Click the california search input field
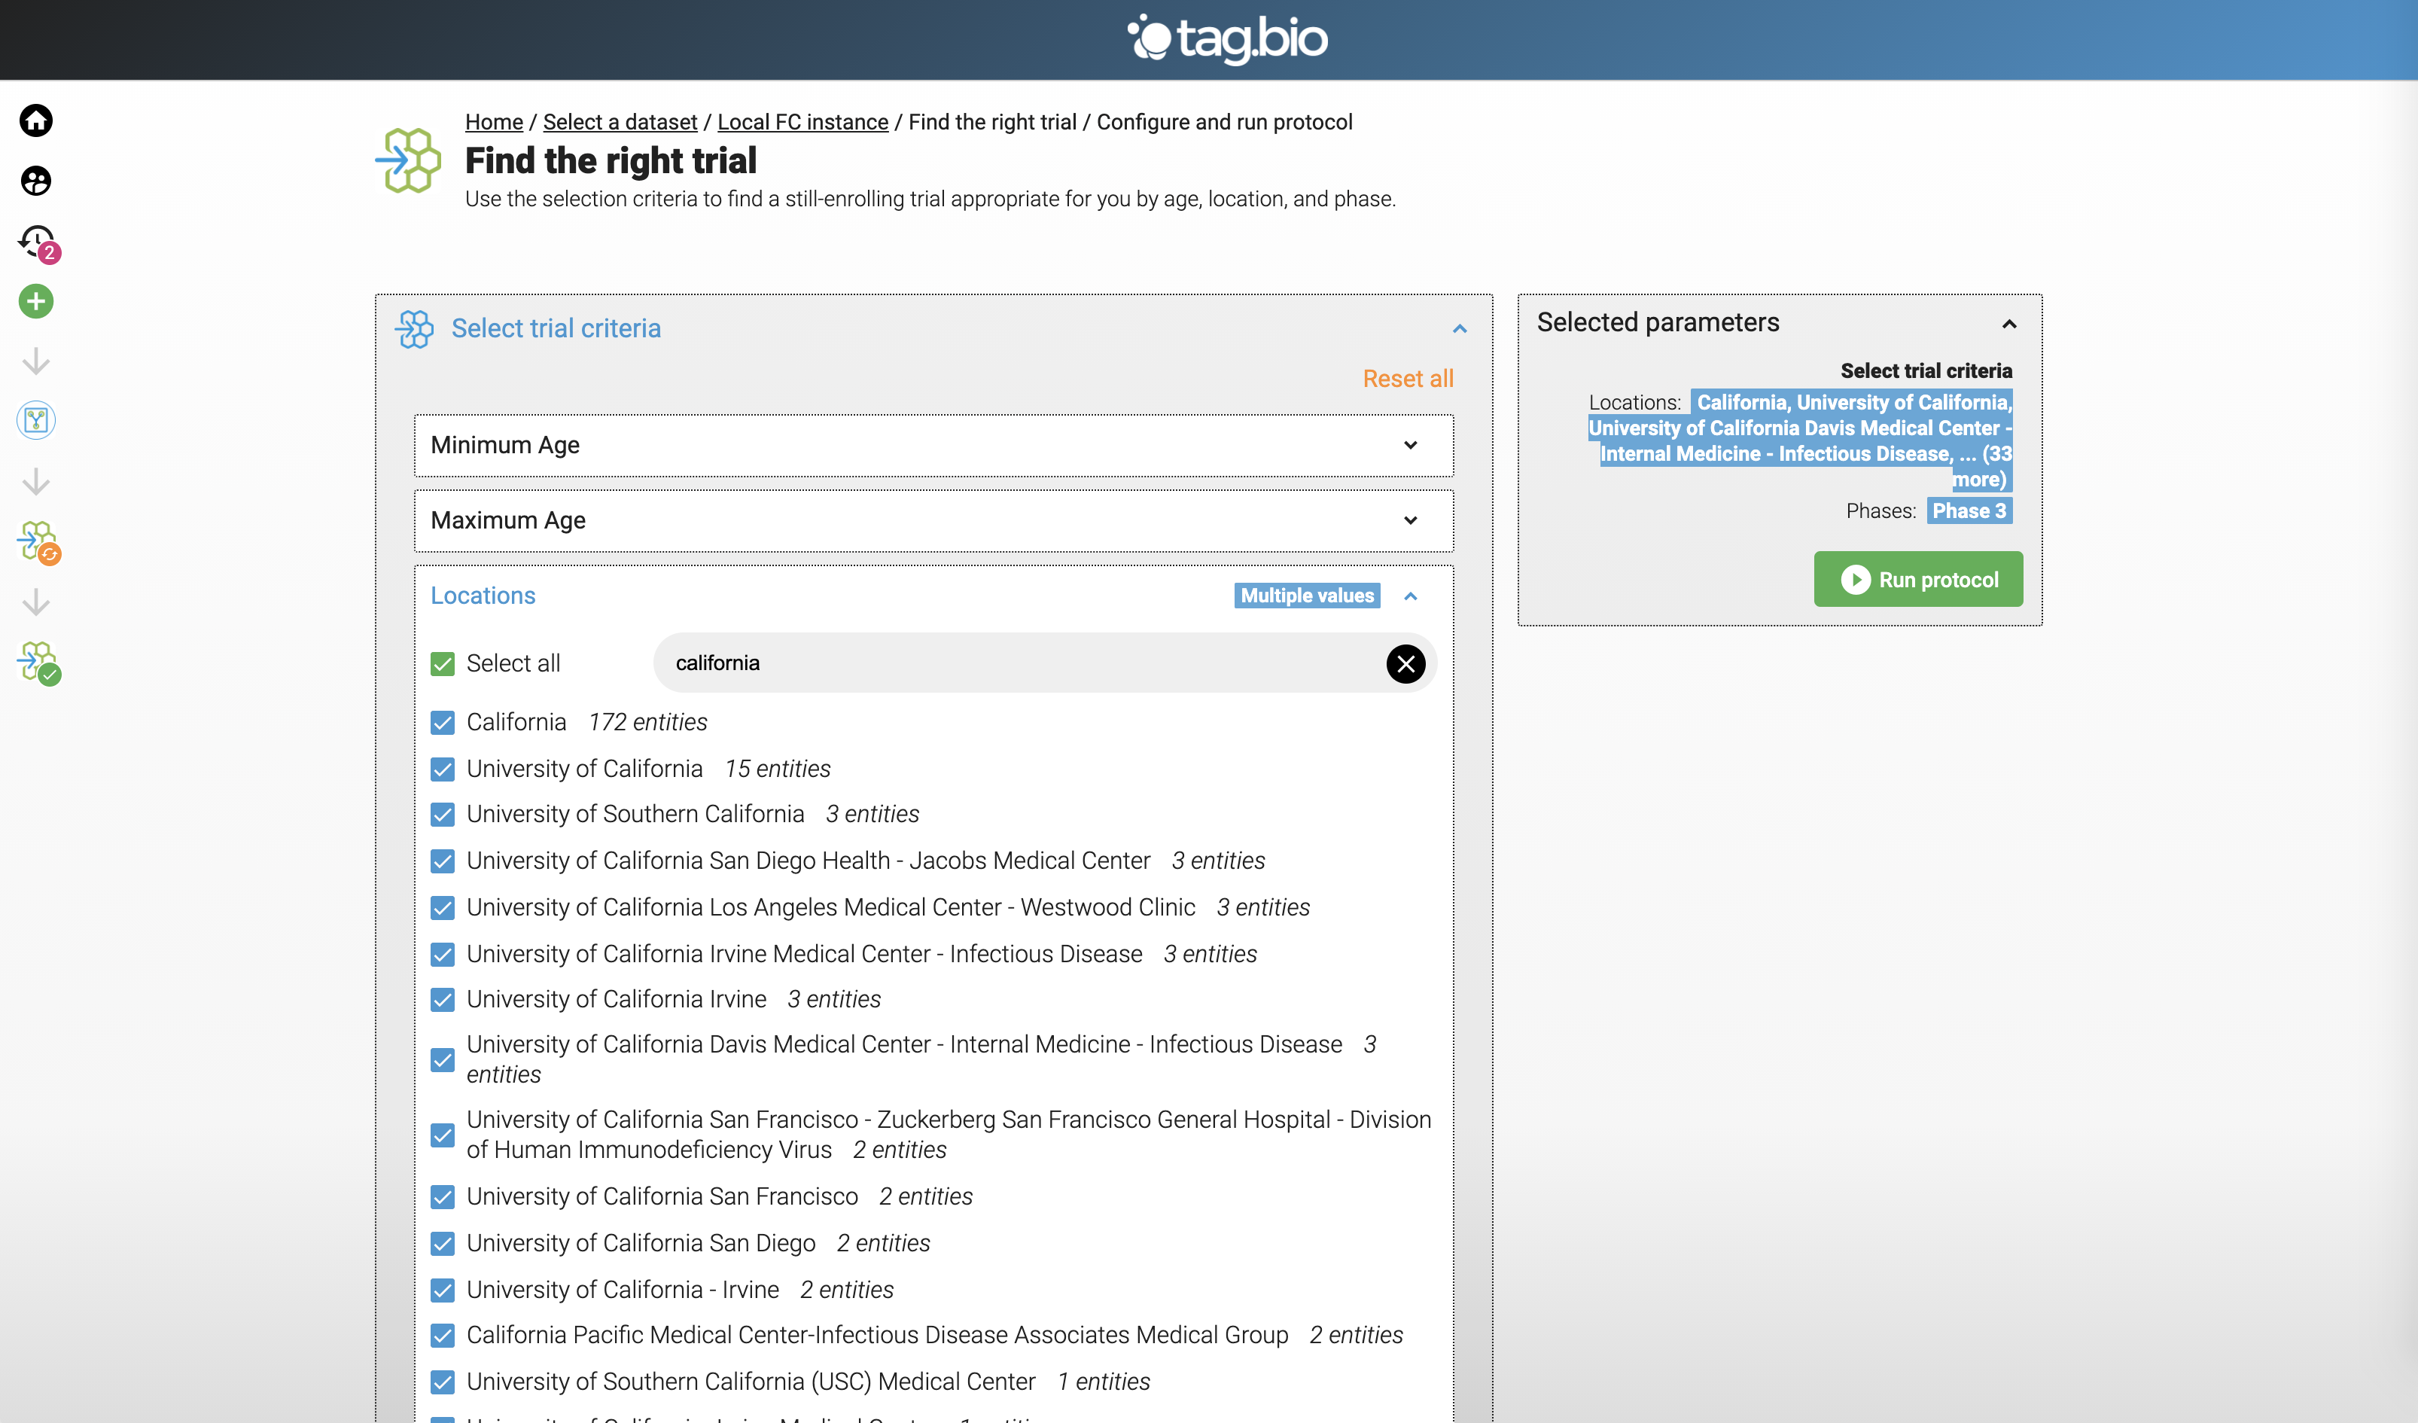This screenshot has width=2418, height=1423. click(x=1017, y=663)
